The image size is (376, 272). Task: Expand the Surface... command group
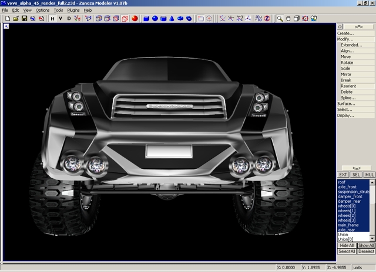coord(346,104)
